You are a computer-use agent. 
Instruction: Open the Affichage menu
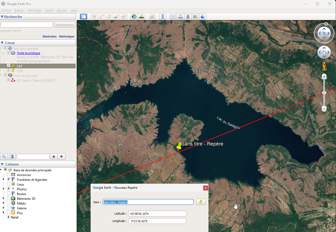click(35, 11)
